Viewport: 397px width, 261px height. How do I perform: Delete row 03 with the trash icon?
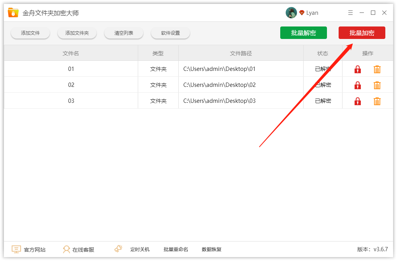(x=377, y=101)
